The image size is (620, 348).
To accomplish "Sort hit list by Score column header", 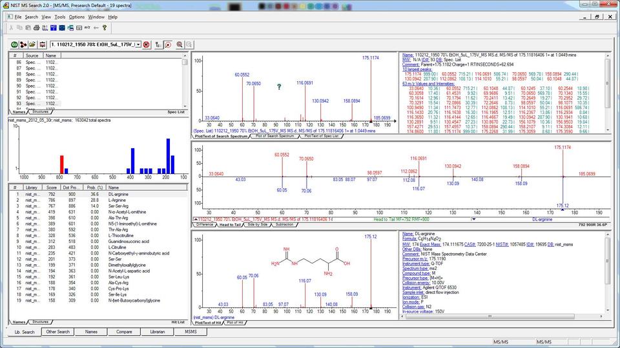I will coord(50,187).
